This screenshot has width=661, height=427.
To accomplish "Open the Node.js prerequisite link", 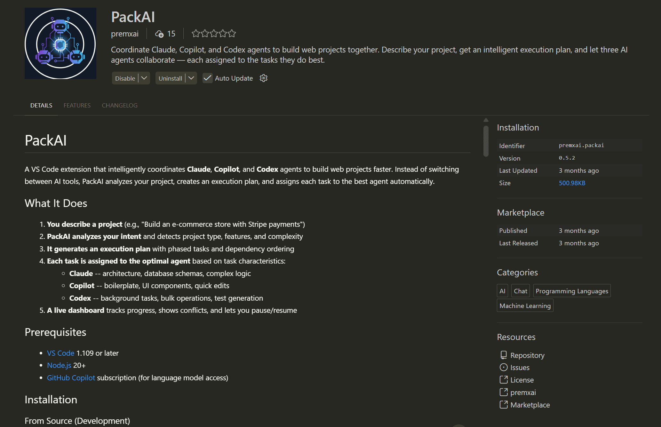I will coord(59,365).
